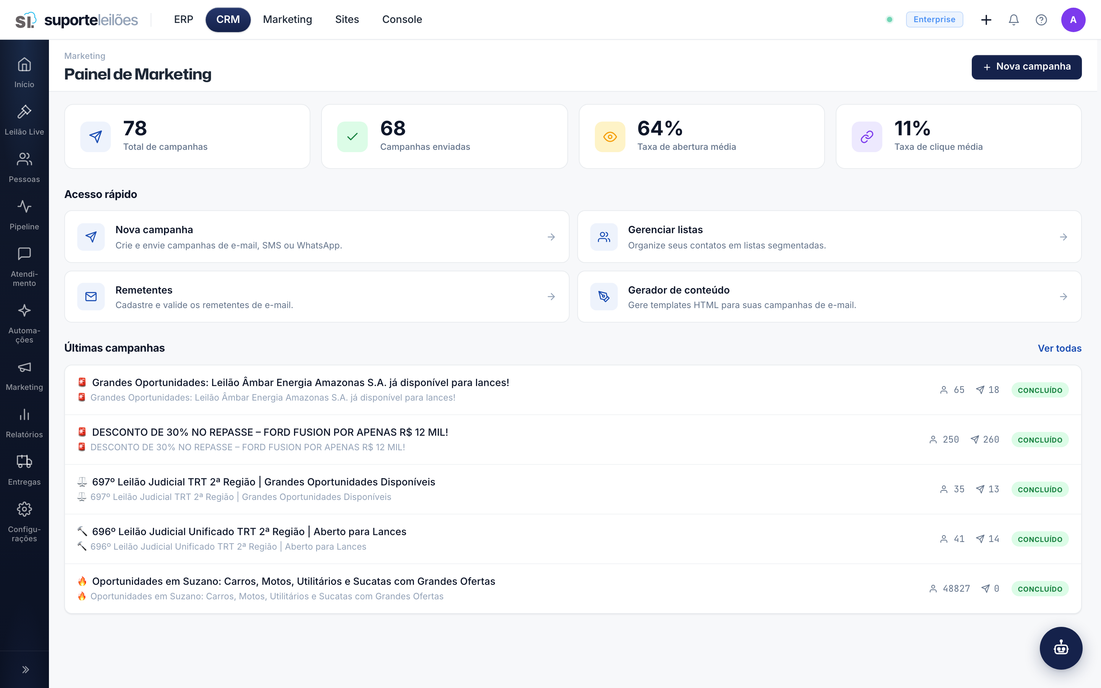Open Automações sparkle icon
Screen dimensions: 1101x688
pyautogui.click(x=24, y=311)
